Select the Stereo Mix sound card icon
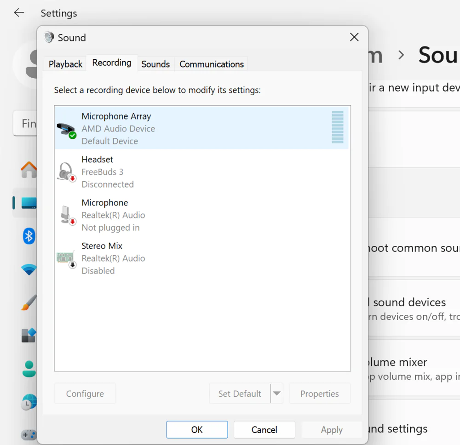 click(66, 259)
